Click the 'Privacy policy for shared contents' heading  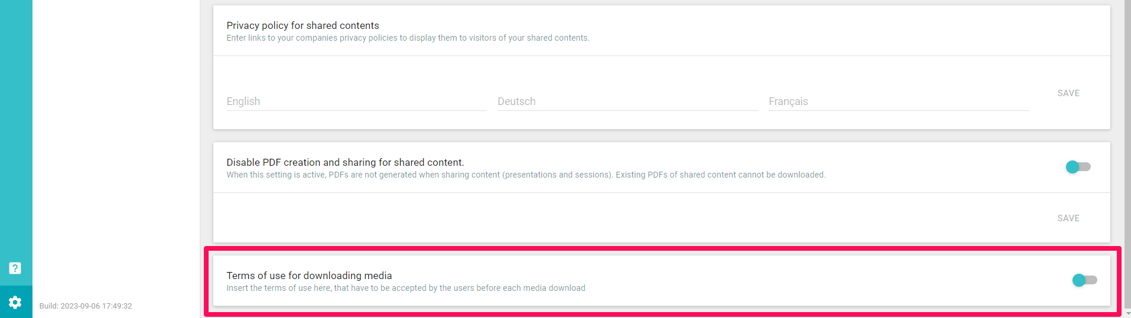(x=303, y=25)
